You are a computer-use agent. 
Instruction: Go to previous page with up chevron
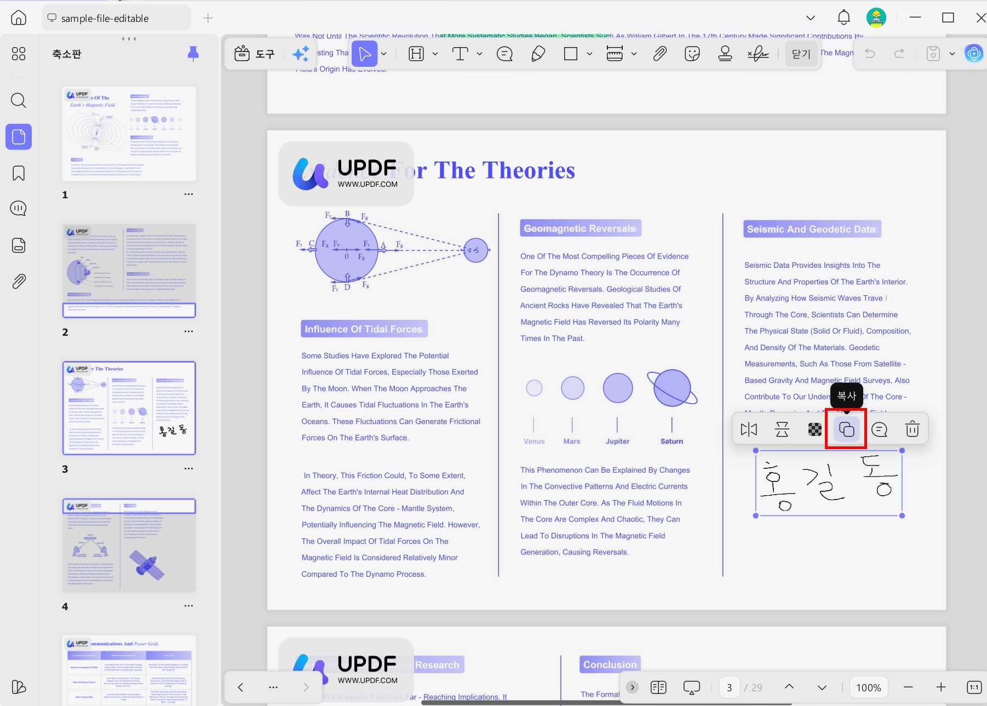click(789, 687)
